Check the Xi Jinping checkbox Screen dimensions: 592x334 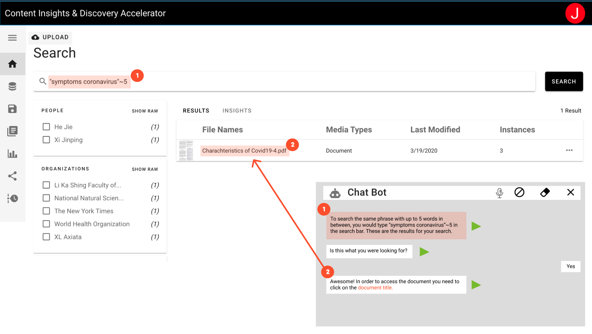(46, 140)
